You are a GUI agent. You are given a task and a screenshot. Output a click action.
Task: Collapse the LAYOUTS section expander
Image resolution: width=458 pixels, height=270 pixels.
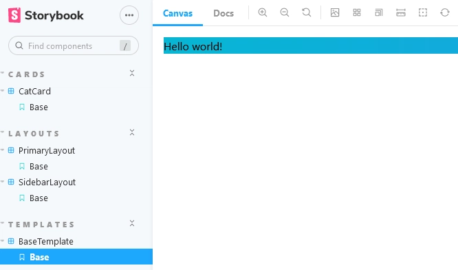(x=132, y=132)
